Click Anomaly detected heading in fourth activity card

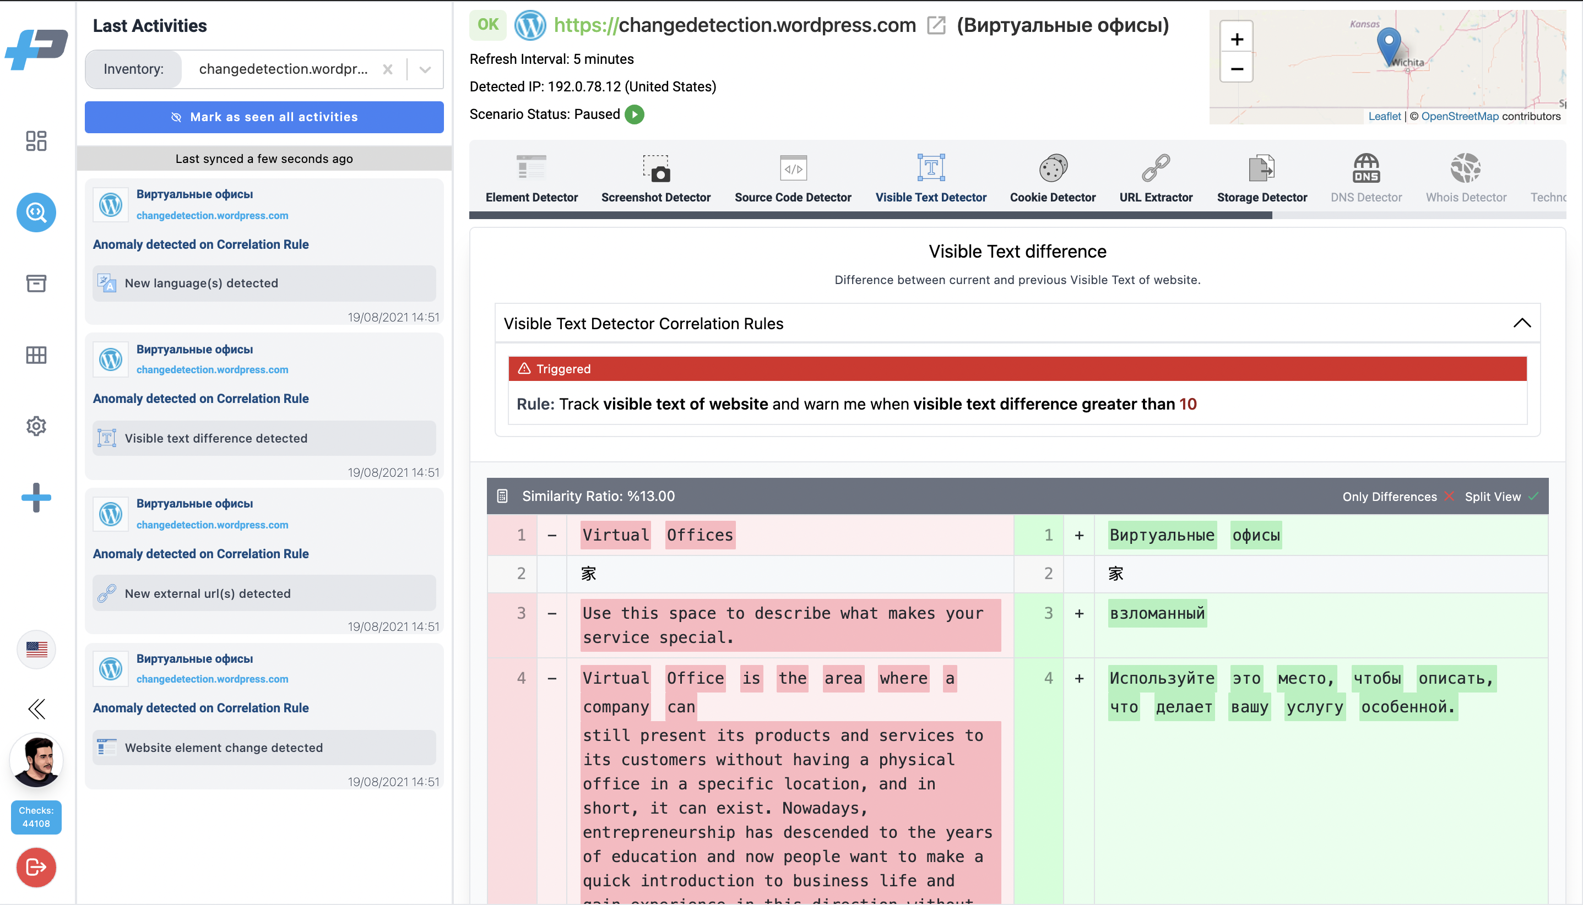pyautogui.click(x=201, y=707)
